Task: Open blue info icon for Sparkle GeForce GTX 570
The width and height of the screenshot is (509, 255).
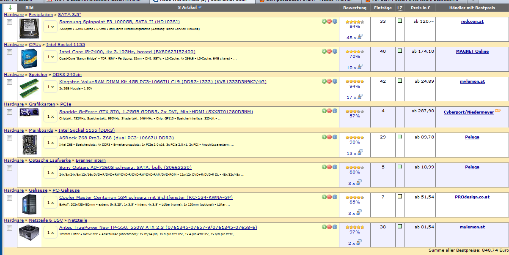Action: pos(335,111)
